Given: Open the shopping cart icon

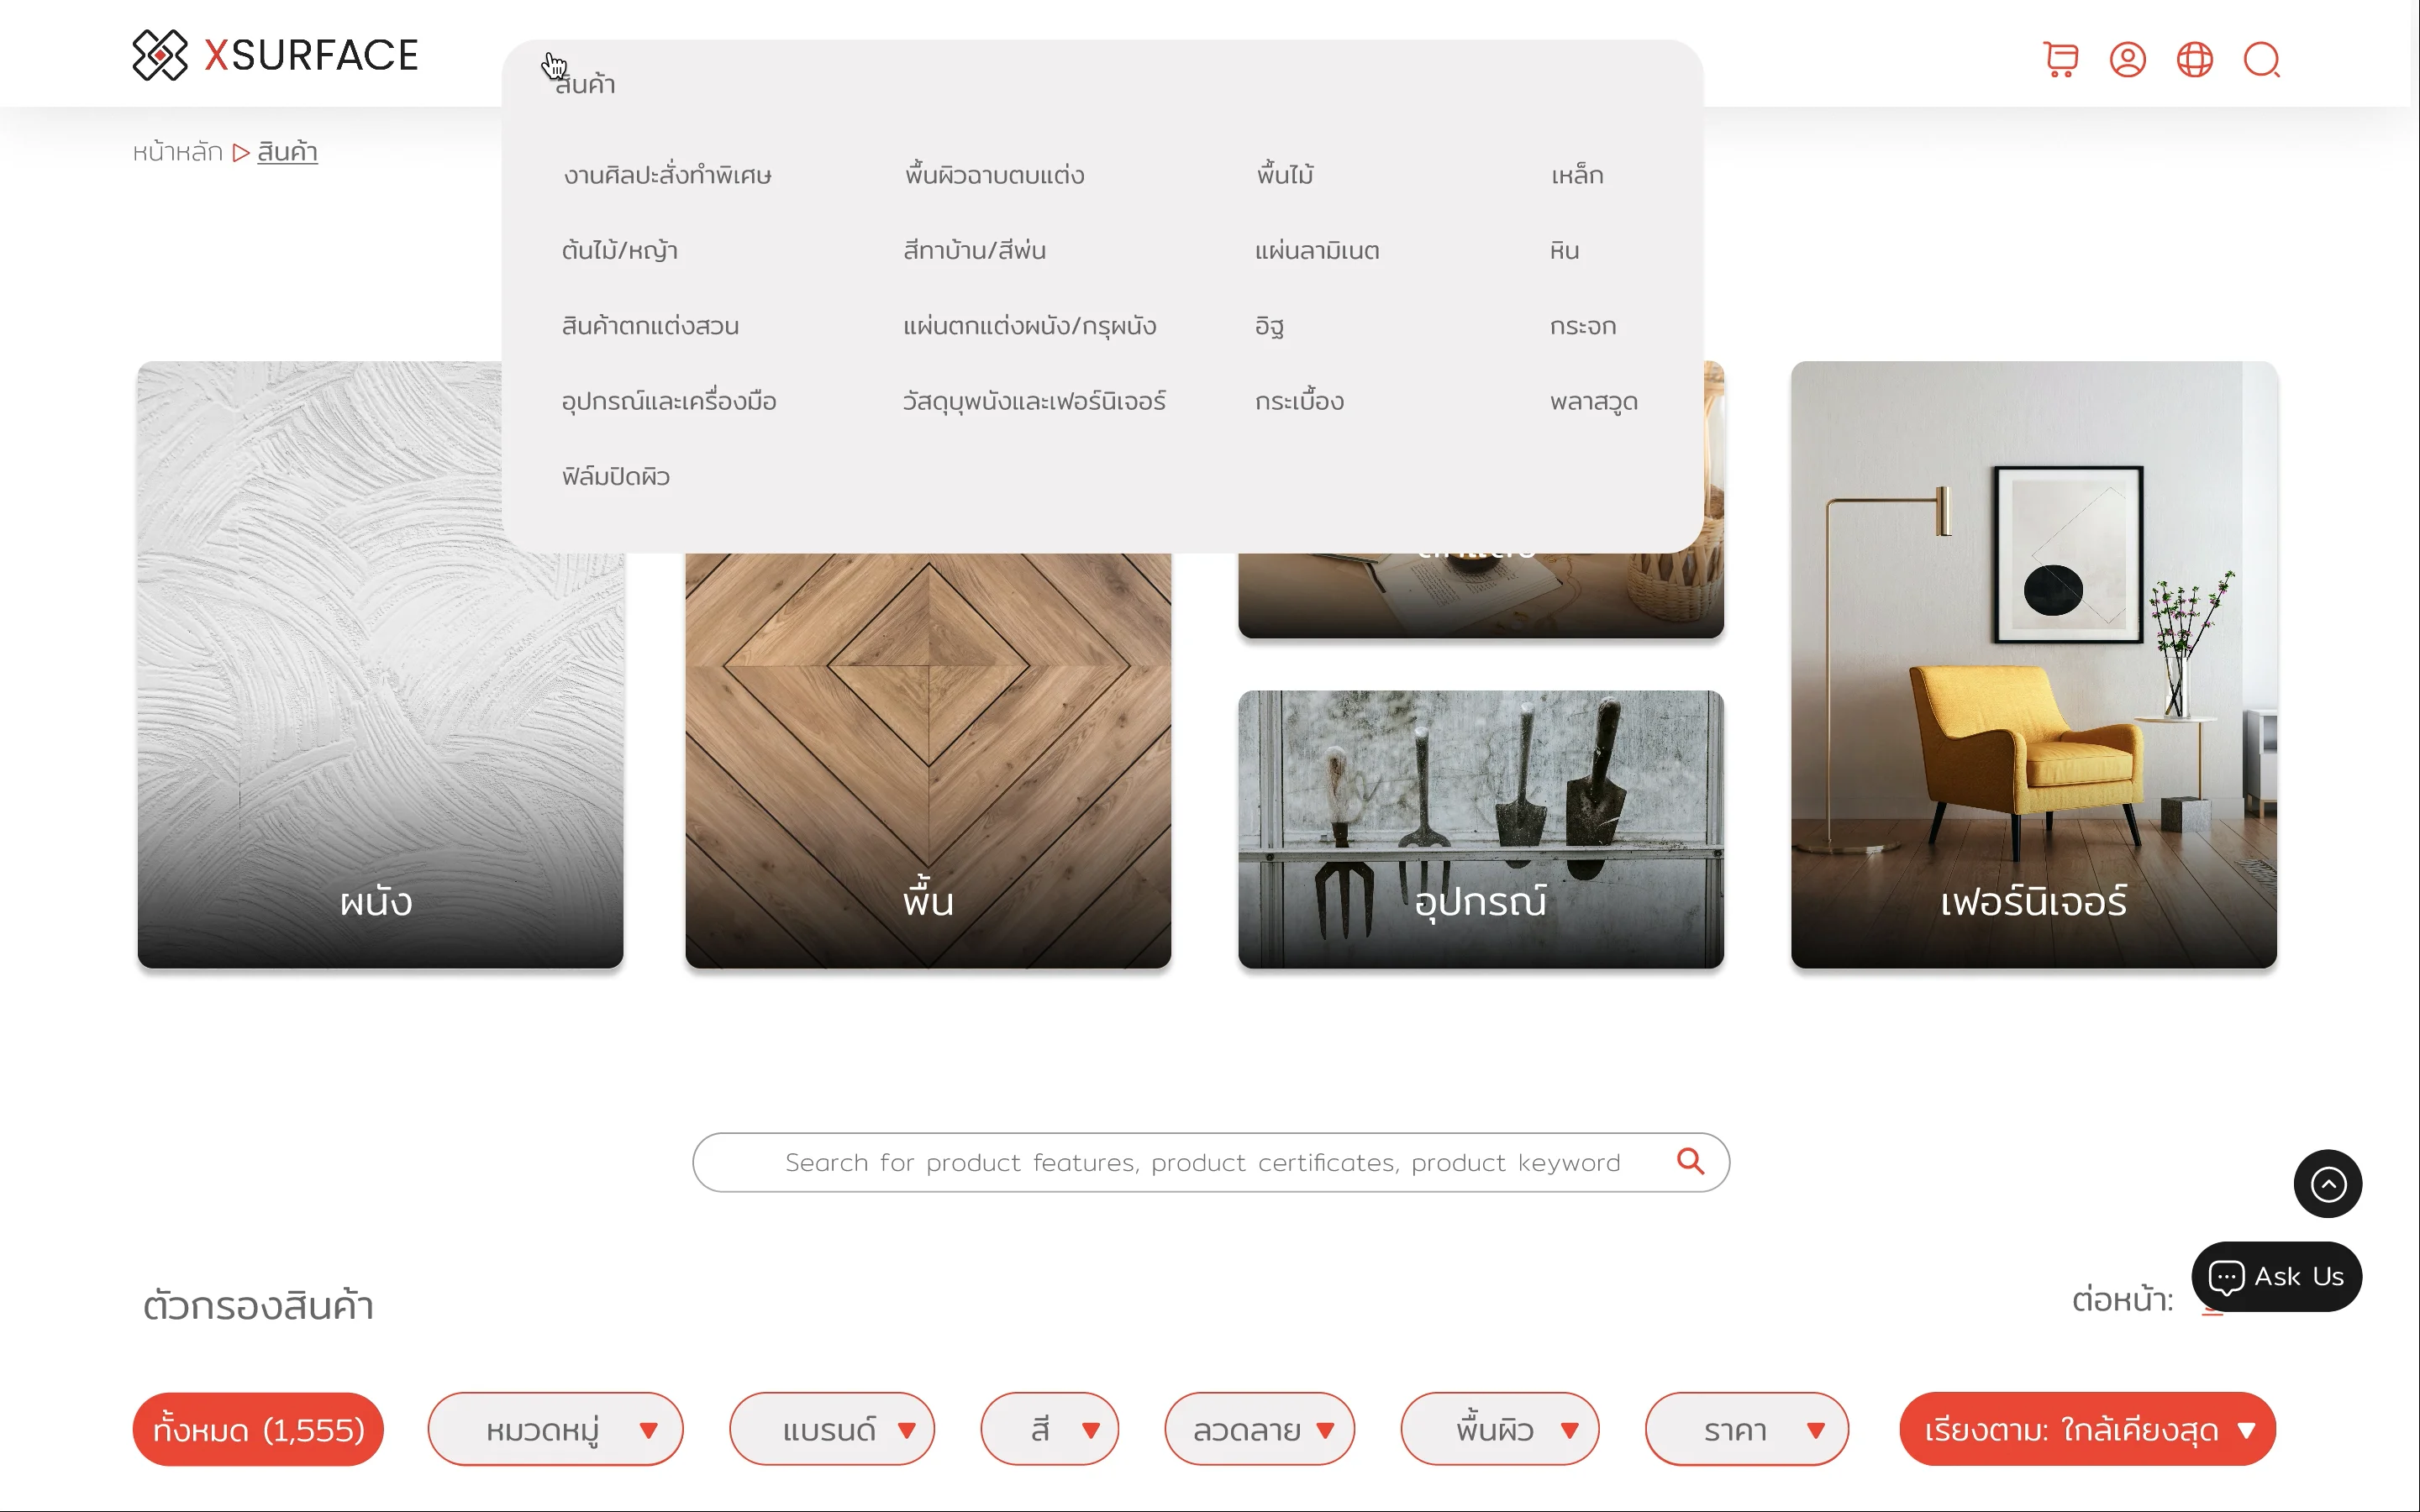Looking at the screenshot, I should coord(2060,60).
